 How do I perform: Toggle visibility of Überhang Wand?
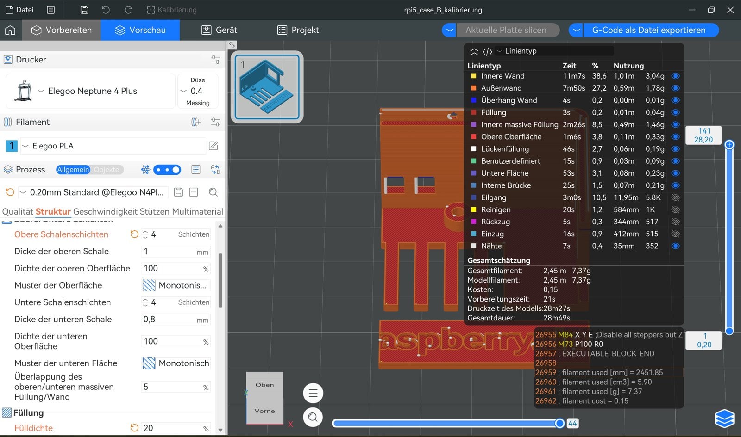click(x=675, y=100)
